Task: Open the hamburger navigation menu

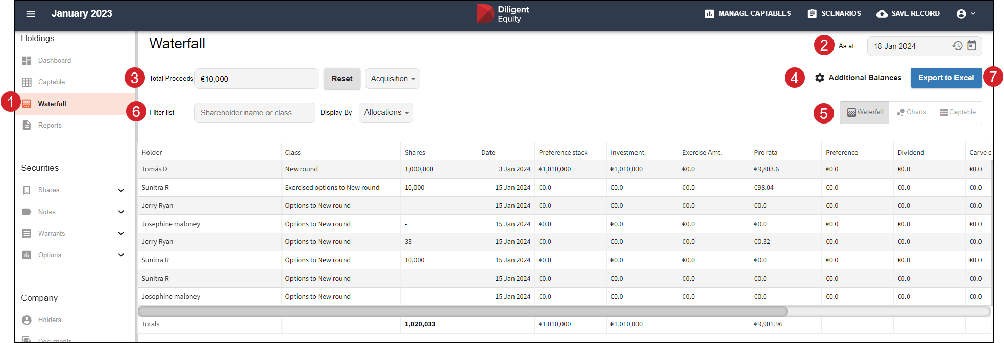Action: click(x=31, y=14)
